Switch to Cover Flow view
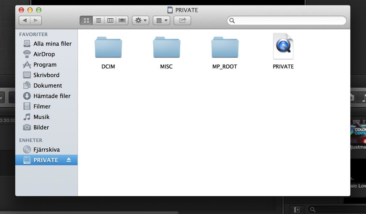The image size is (366, 214). pyautogui.click(x=122, y=21)
